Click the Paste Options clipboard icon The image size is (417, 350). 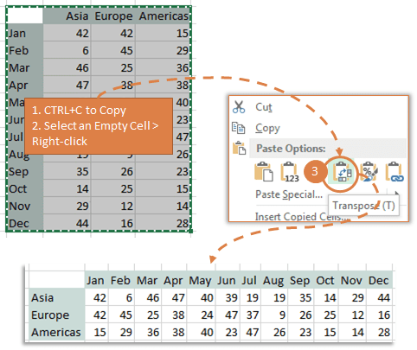pos(239,148)
